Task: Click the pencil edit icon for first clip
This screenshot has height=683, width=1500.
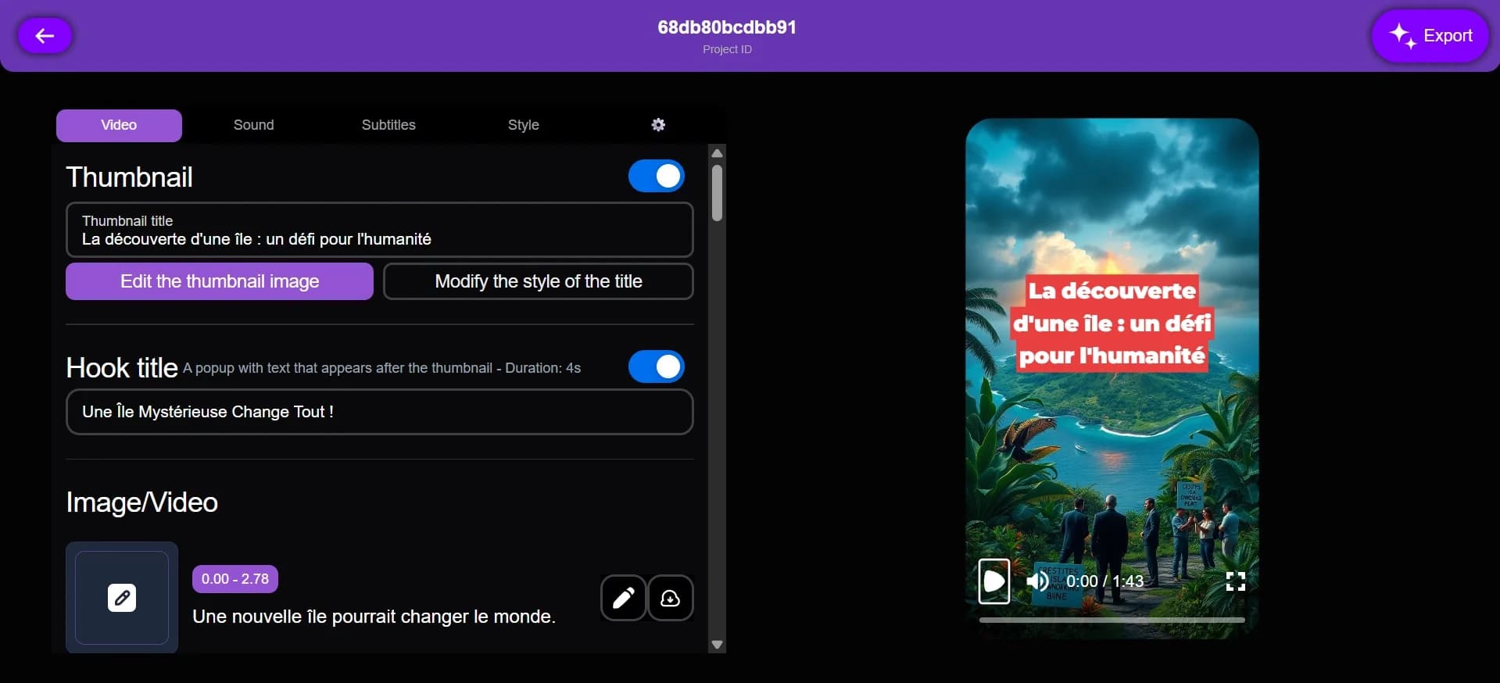Action: [623, 598]
